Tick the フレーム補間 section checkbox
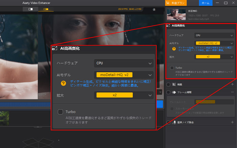 pos(168,92)
